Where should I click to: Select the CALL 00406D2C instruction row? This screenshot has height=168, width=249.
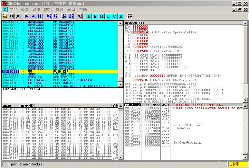(60, 83)
